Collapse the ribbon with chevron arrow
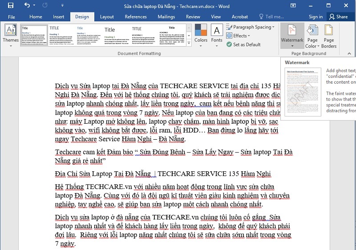The image size is (356, 250). click(349, 53)
